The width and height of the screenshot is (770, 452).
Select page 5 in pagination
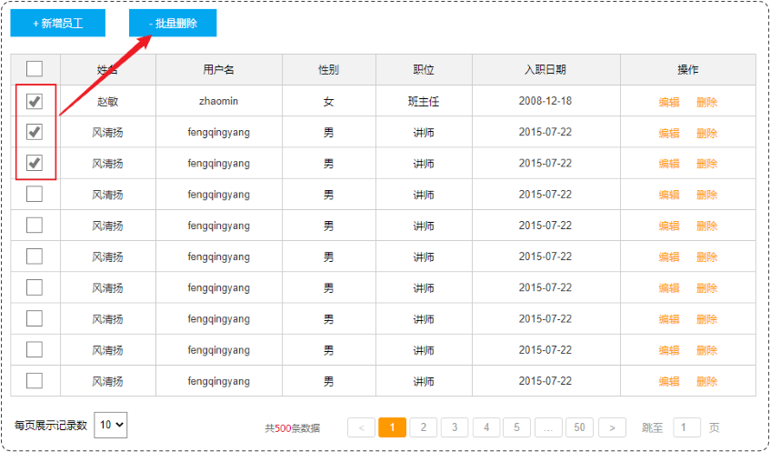pos(516,427)
